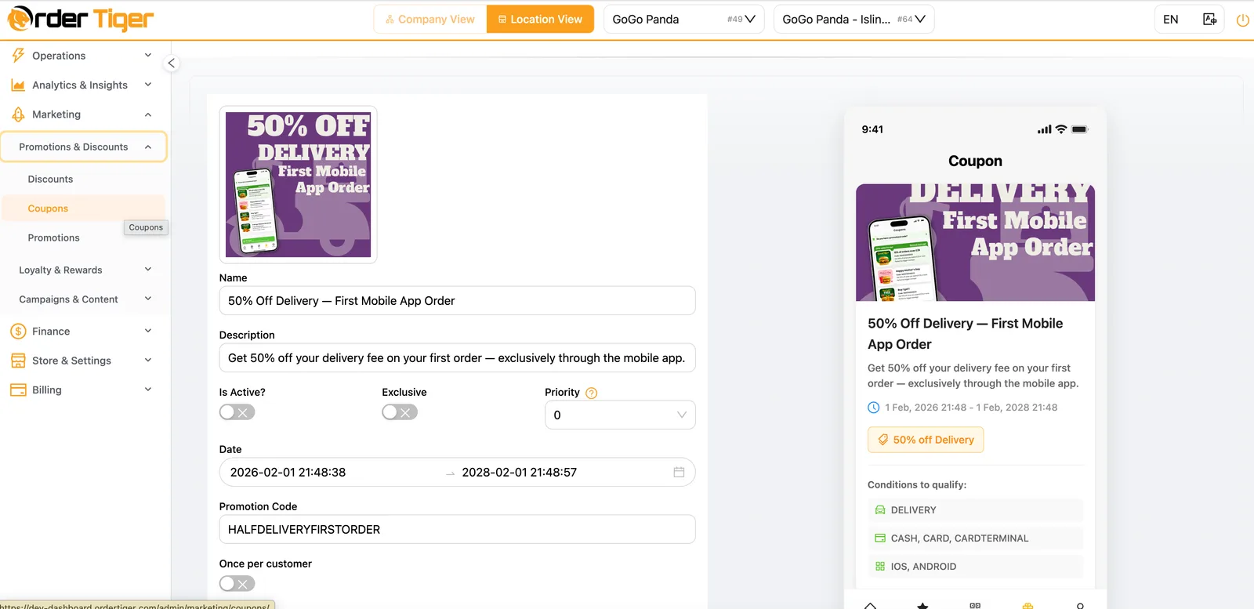Screen dimensions: 1254x609
Task: Click the "DELIVERY" condition text
Action: click(x=914, y=510)
